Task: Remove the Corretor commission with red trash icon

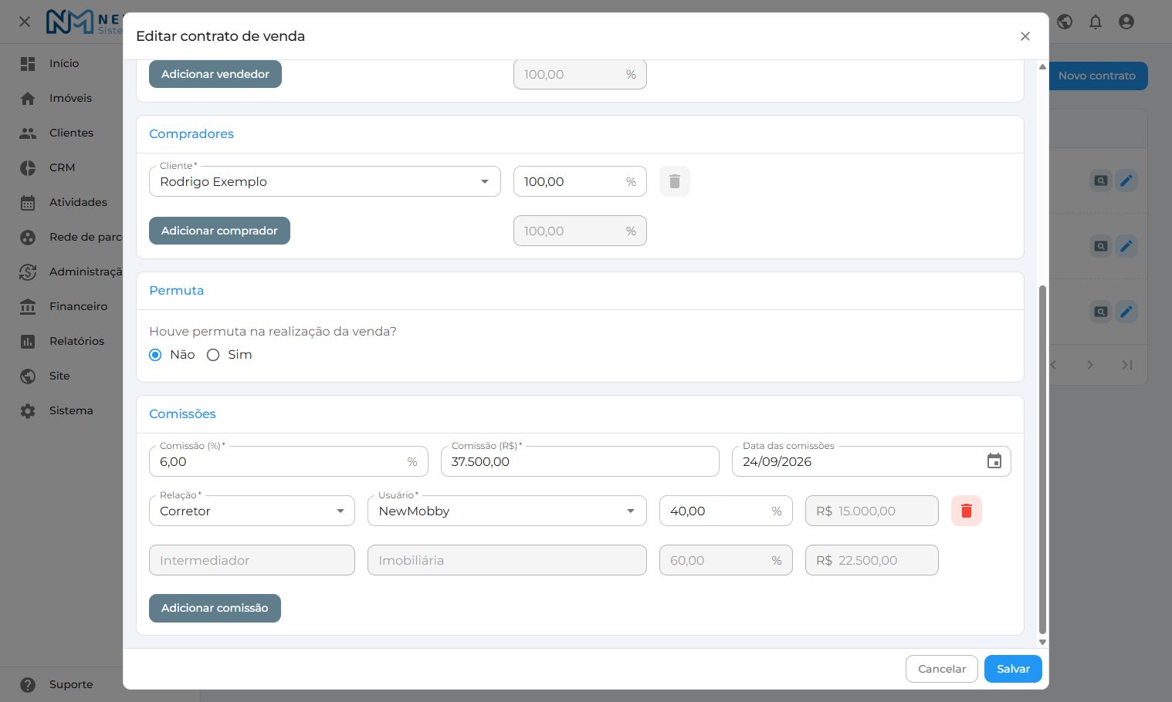Action: tap(966, 511)
